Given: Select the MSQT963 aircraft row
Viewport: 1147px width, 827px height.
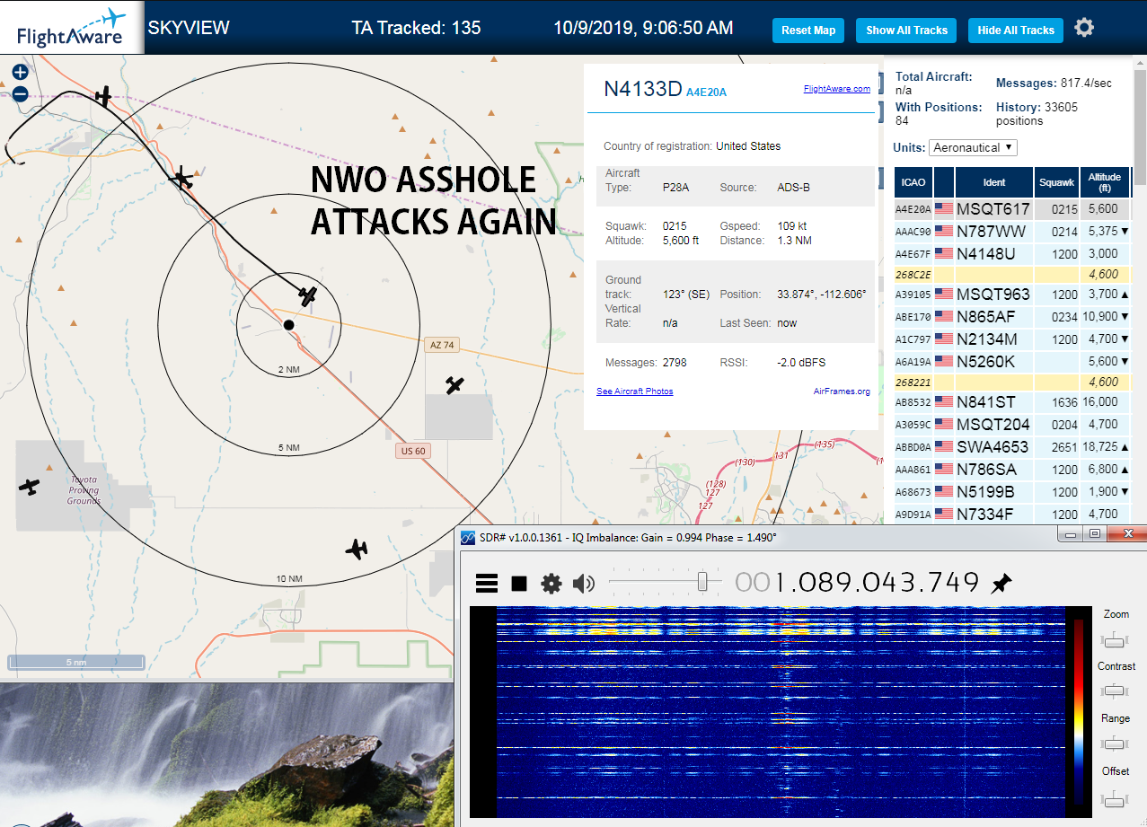Looking at the screenshot, I should coord(1012,295).
